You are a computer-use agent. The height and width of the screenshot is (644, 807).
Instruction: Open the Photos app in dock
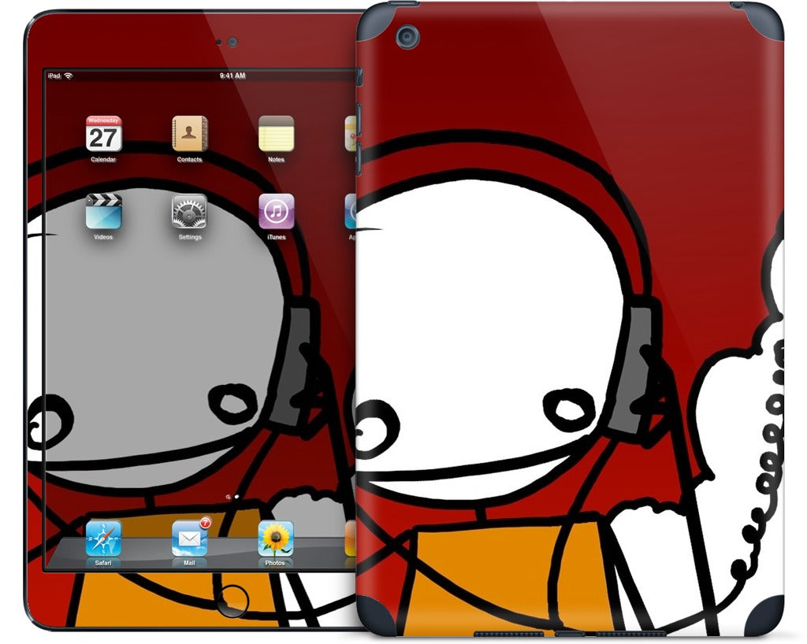(x=276, y=539)
